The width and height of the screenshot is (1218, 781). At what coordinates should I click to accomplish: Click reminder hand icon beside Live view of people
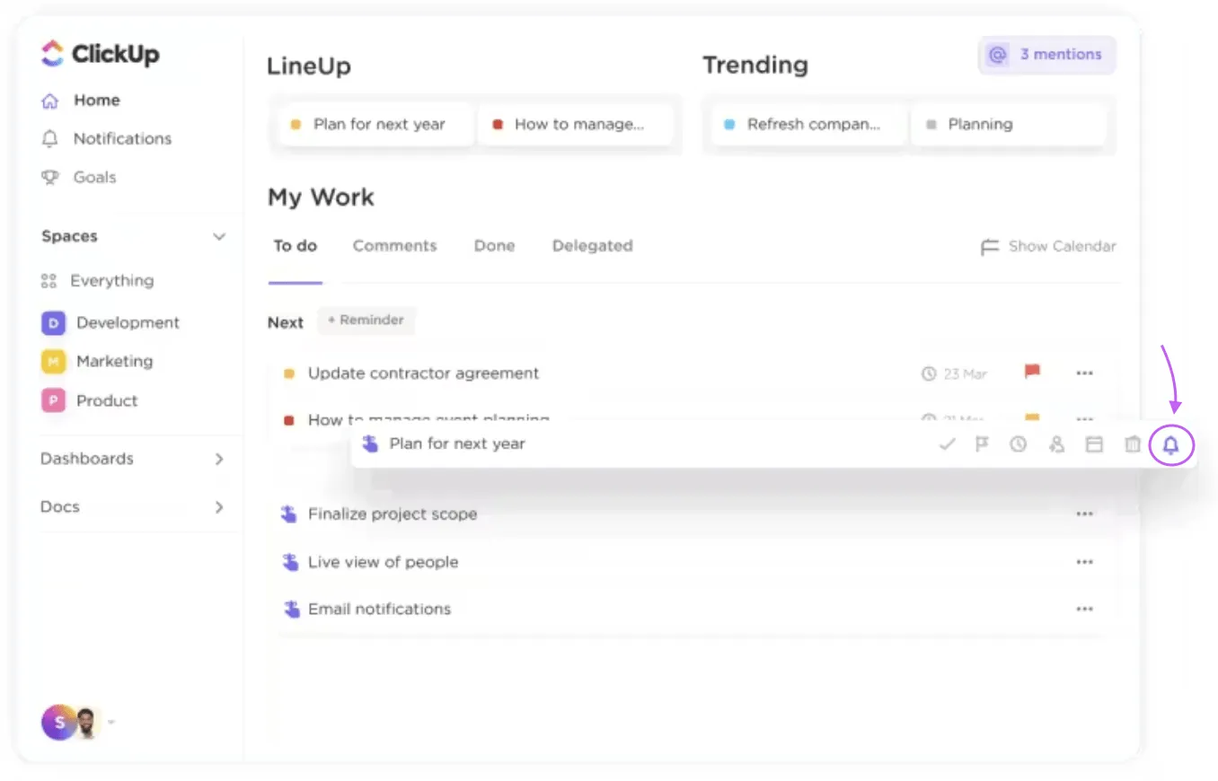pos(289,562)
